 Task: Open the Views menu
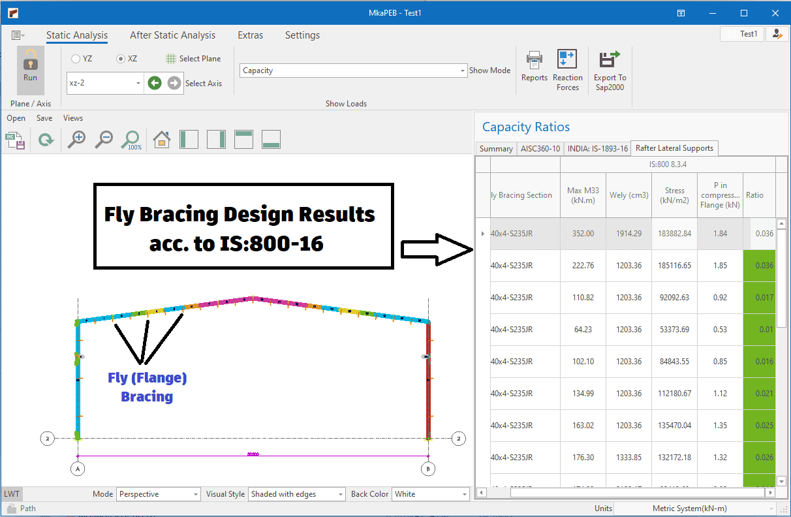click(x=73, y=118)
